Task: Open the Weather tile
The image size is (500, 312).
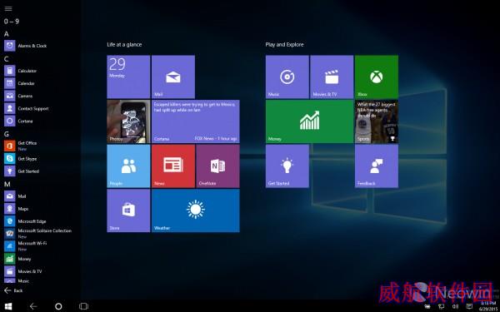Action: tap(196, 210)
